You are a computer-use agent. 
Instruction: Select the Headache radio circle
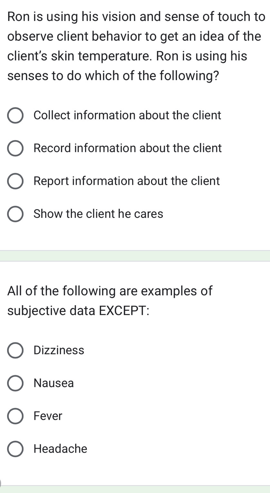[15, 449]
